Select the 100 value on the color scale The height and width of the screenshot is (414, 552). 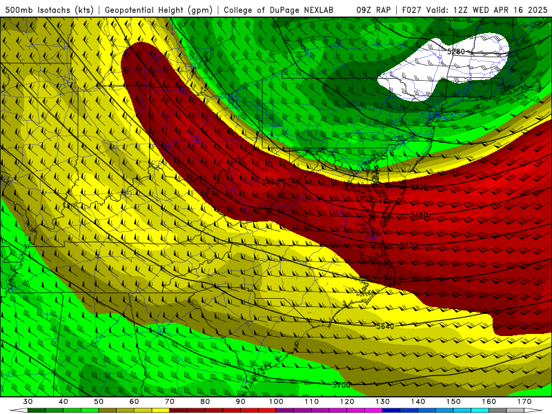point(276,402)
